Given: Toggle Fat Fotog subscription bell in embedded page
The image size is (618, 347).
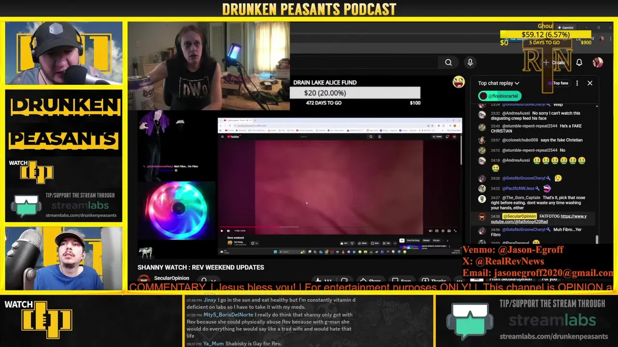Looking at the screenshot, I should [x=253, y=243].
